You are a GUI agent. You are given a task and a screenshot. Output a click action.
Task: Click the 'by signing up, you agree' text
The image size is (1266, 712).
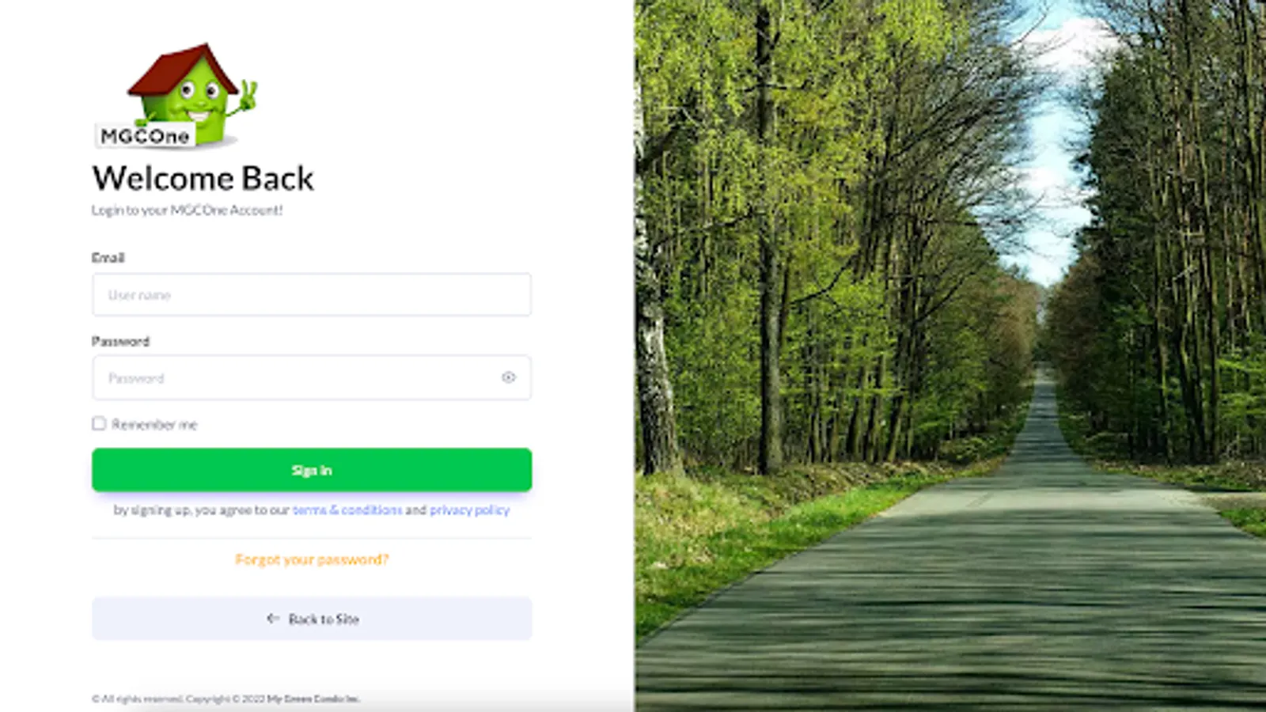202,510
